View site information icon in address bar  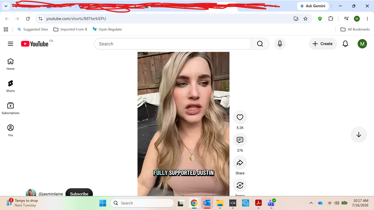coord(41,19)
